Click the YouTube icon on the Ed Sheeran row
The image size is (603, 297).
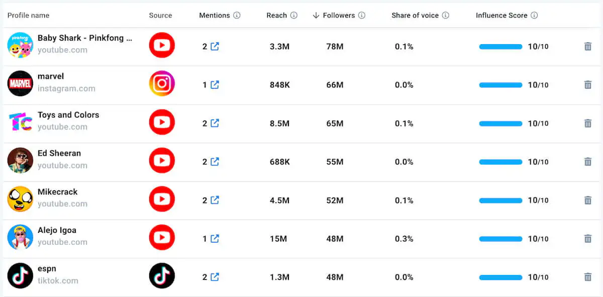162,161
